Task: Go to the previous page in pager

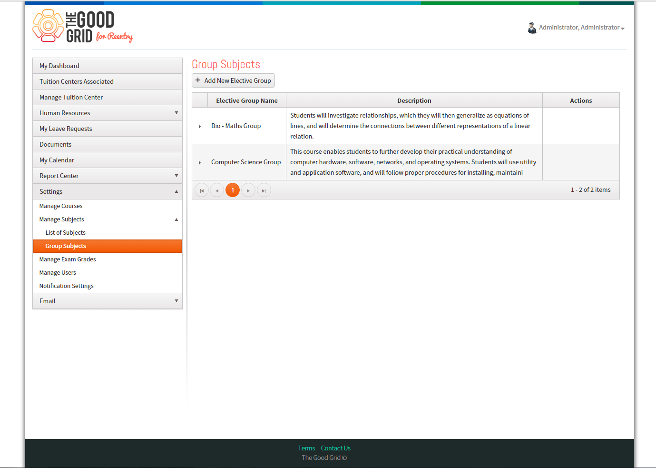Action: tap(217, 190)
